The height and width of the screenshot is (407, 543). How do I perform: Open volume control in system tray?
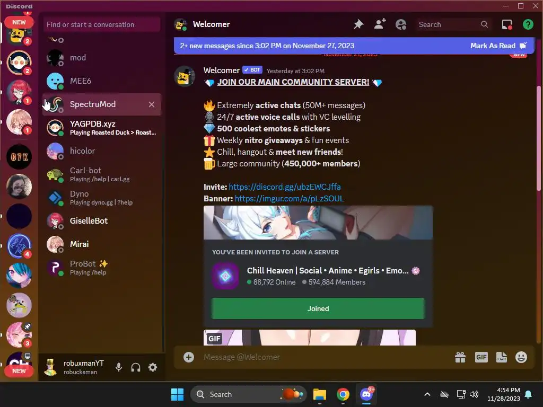[x=474, y=394]
